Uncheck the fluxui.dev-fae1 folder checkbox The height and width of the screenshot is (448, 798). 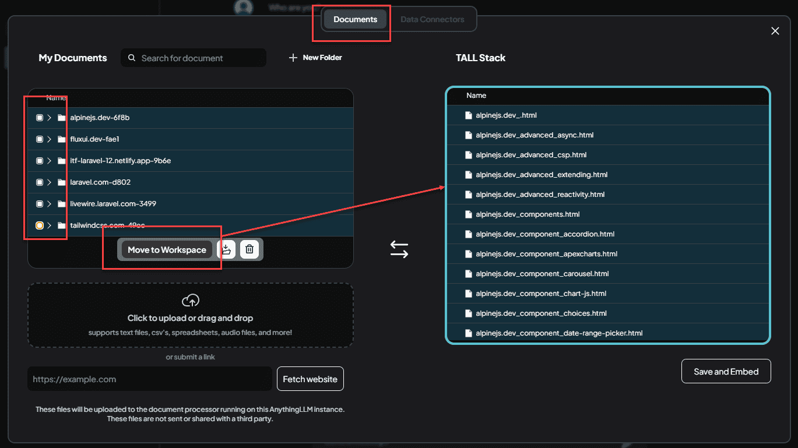point(40,139)
